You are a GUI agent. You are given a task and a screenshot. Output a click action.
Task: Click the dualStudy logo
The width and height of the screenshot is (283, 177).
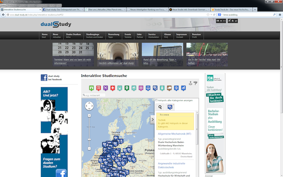pos(56,24)
